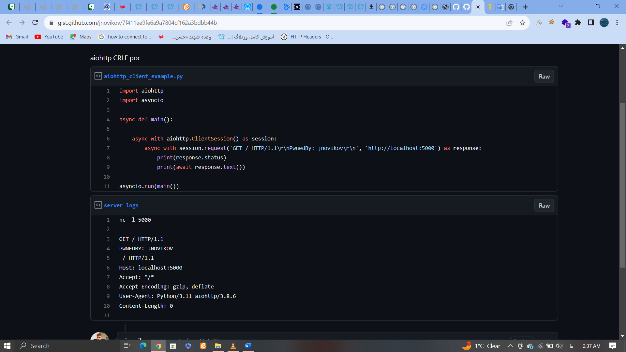This screenshot has height=352, width=626.
Task: Open the وعده شهید bookmark
Action: point(191,37)
